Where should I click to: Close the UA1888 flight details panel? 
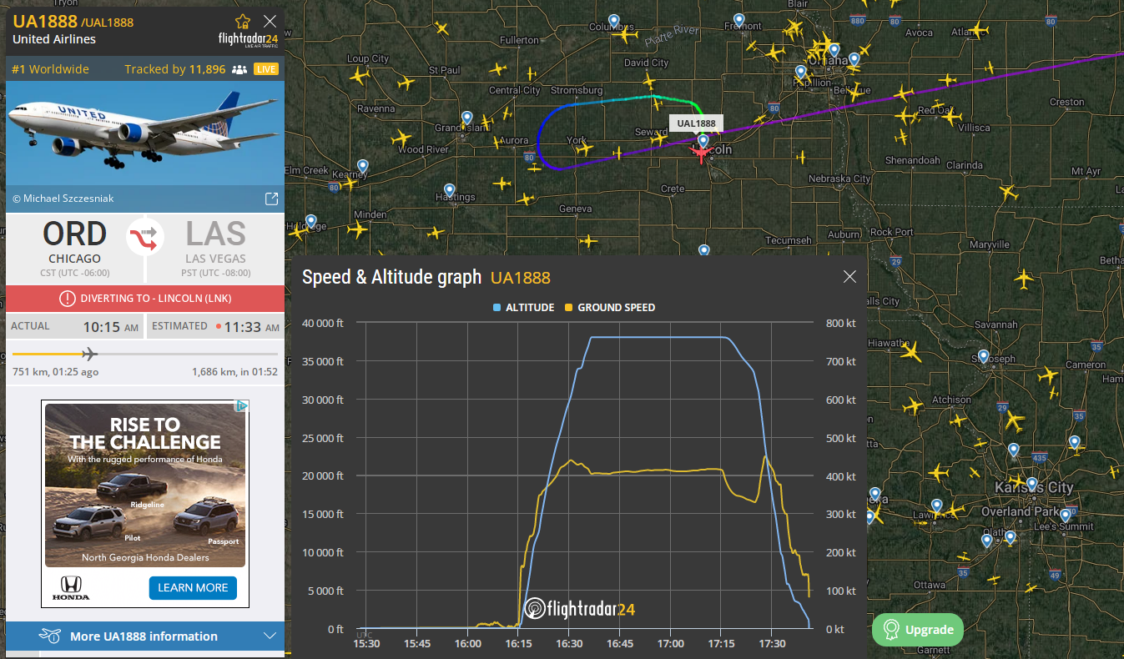tap(270, 22)
